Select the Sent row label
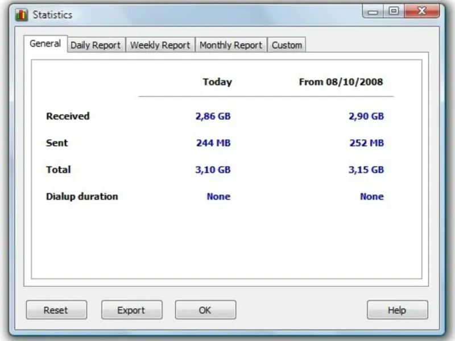Image resolution: width=455 pixels, height=341 pixels. coord(57,143)
